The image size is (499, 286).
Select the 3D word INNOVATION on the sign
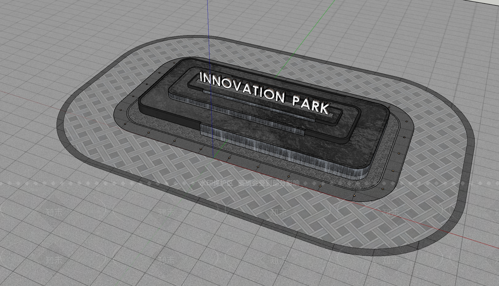click(x=242, y=88)
